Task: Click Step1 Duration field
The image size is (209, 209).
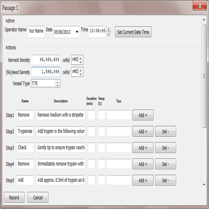Action: (x=91, y=115)
